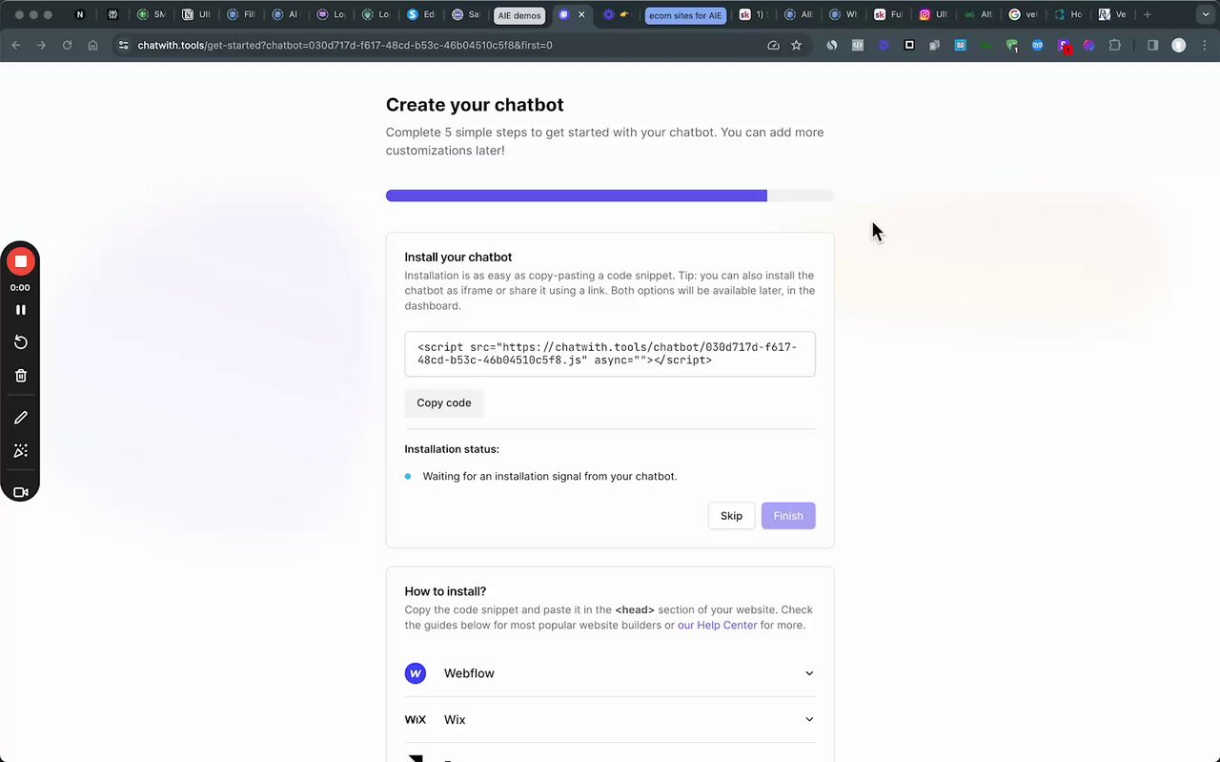The image size is (1220, 762).
Task: View site information icon in address bar
Action: (x=123, y=45)
